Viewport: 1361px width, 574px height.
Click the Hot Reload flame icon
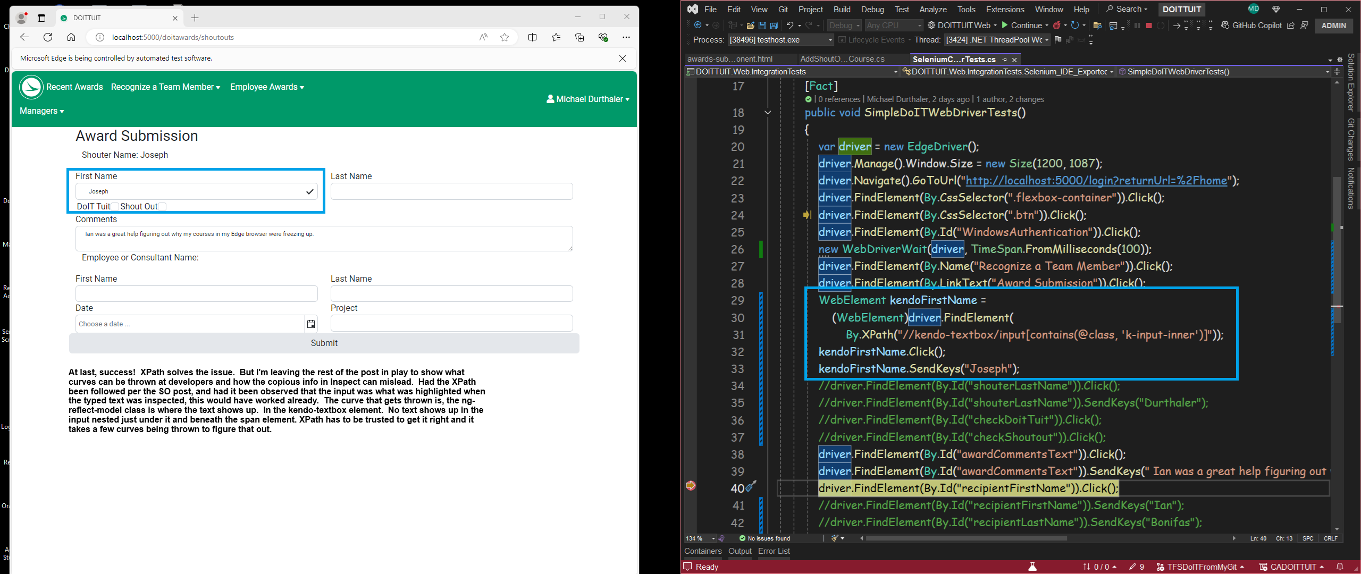(1057, 26)
